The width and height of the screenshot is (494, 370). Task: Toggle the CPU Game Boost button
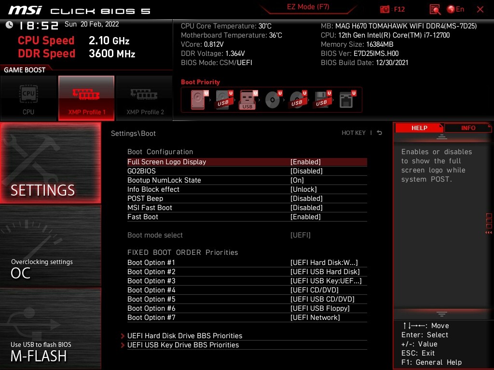click(x=28, y=98)
